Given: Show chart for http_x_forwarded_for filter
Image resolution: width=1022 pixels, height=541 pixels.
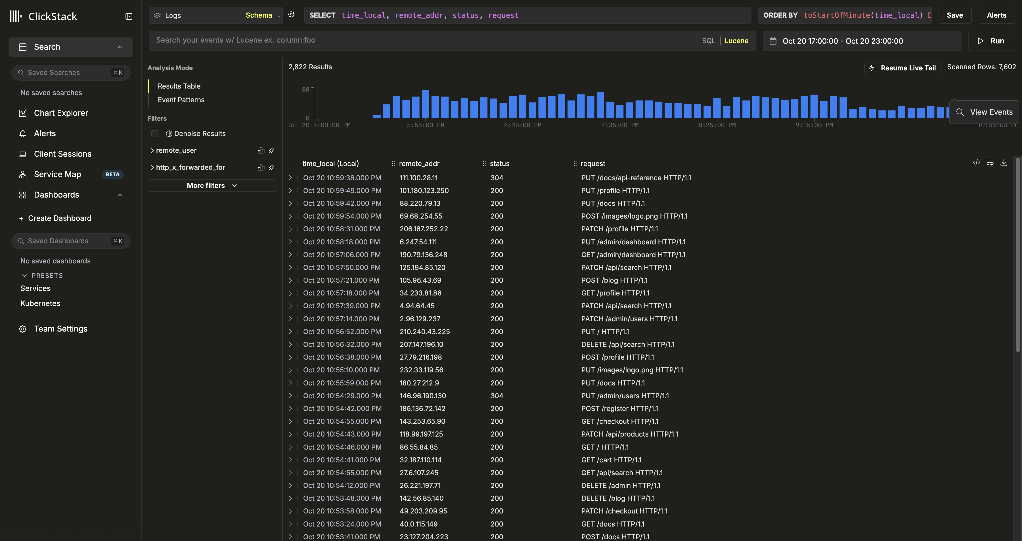Looking at the screenshot, I should tap(261, 167).
